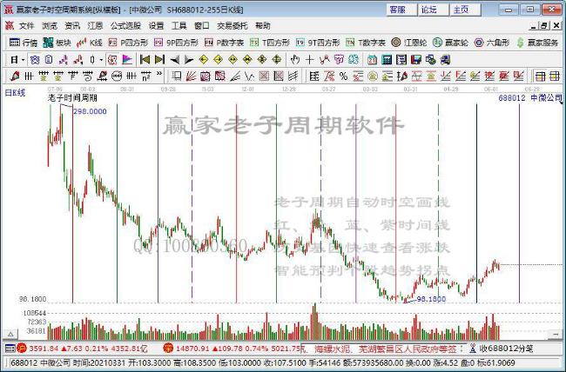566x372 pixels.
Task: Open the 资讯 menu
Action: 72,26
